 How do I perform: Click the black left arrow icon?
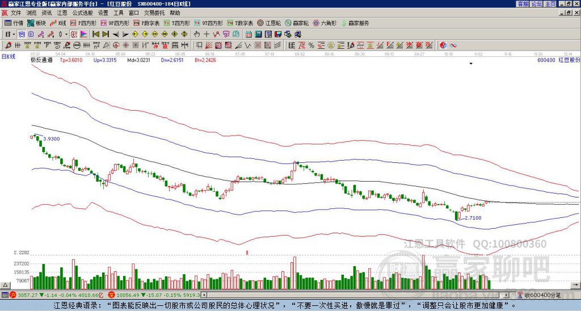(116, 35)
